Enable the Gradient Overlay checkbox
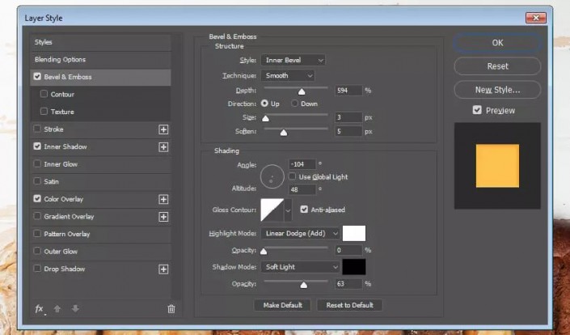The height and width of the screenshot is (335, 570). click(x=37, y=216)
